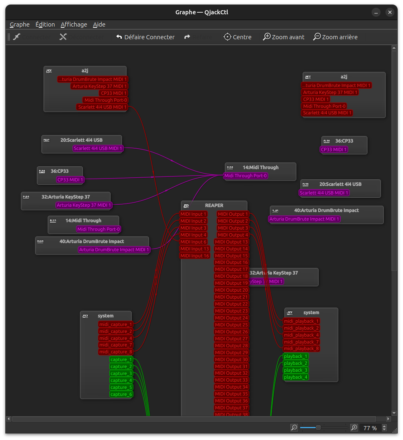This screenshot has width=403, height=440.
Task: Select Arturia KeyStep 37 MIDI 1 port on left ALSA node
Action: click(x=84, y=205)
